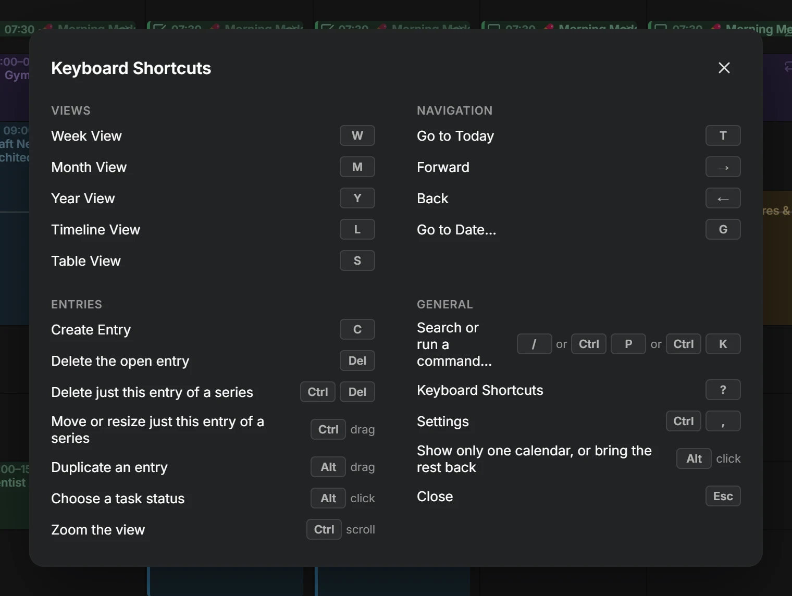Screen dimensions: 792x596
Task: Click the ENTRIES section heading
Action: coord(77,304)
